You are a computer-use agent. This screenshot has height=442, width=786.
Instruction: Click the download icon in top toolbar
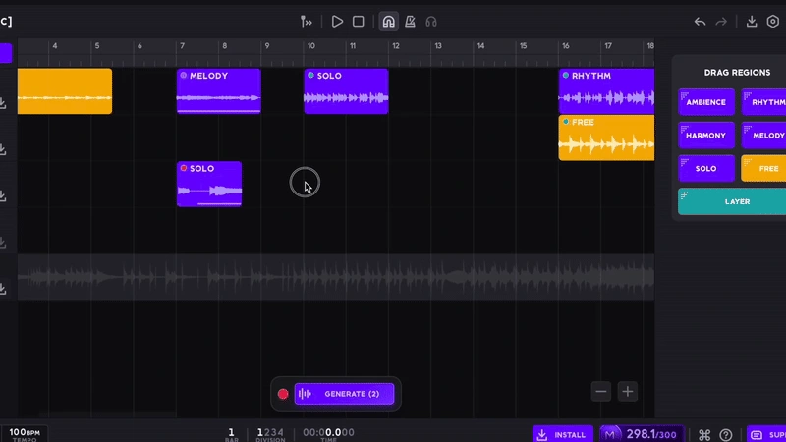pos(752,21)
